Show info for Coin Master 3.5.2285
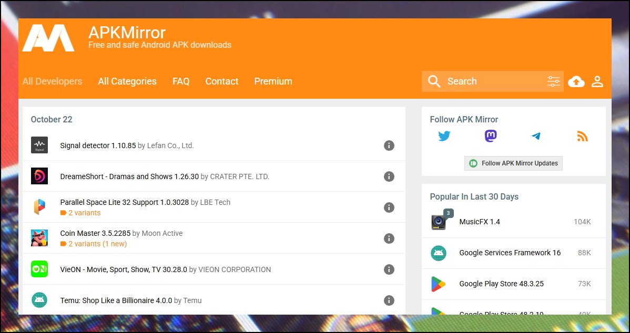The width and height of the screenshot is (630, 333). point(389,238)
